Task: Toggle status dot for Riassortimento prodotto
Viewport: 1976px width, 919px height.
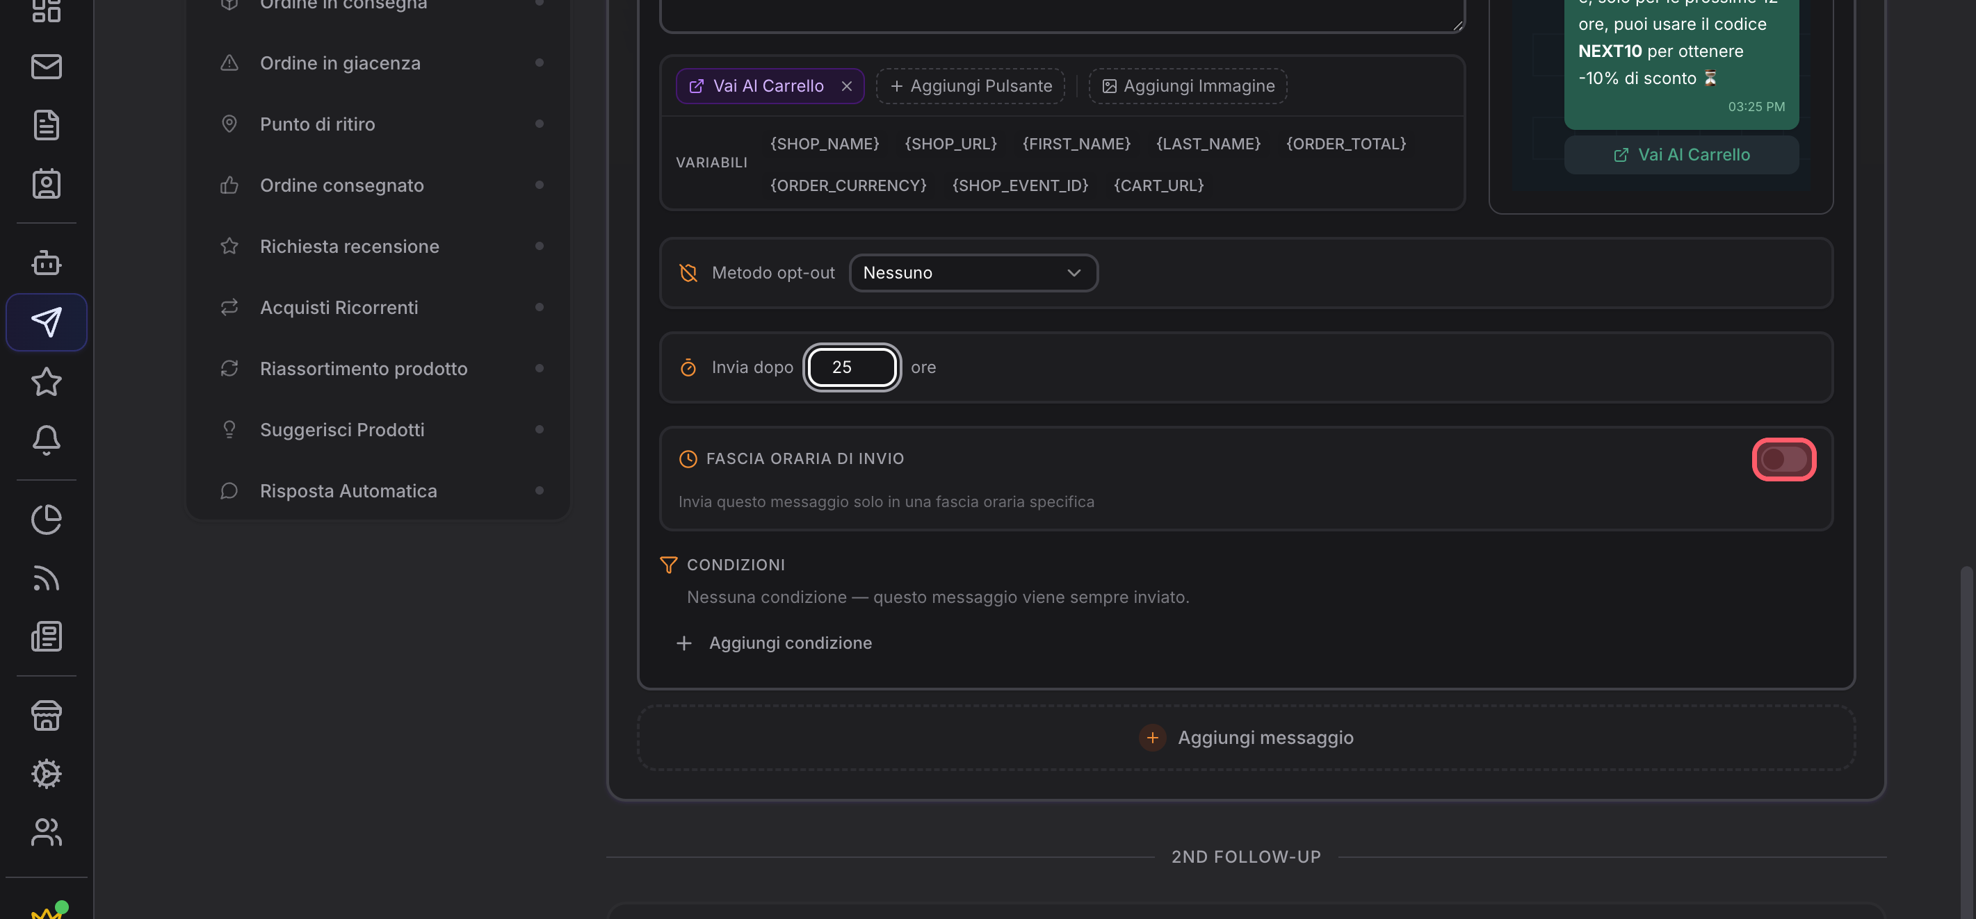Action: point(540,368)
